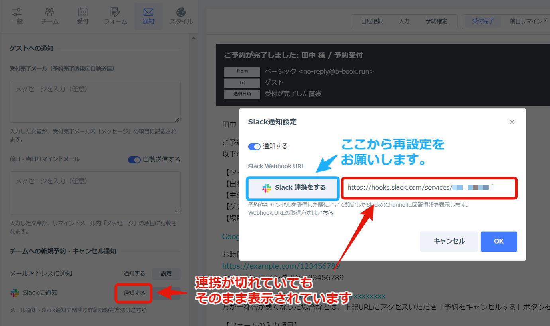Close the Slack通知設定 dialog with X

coord(512,122)
